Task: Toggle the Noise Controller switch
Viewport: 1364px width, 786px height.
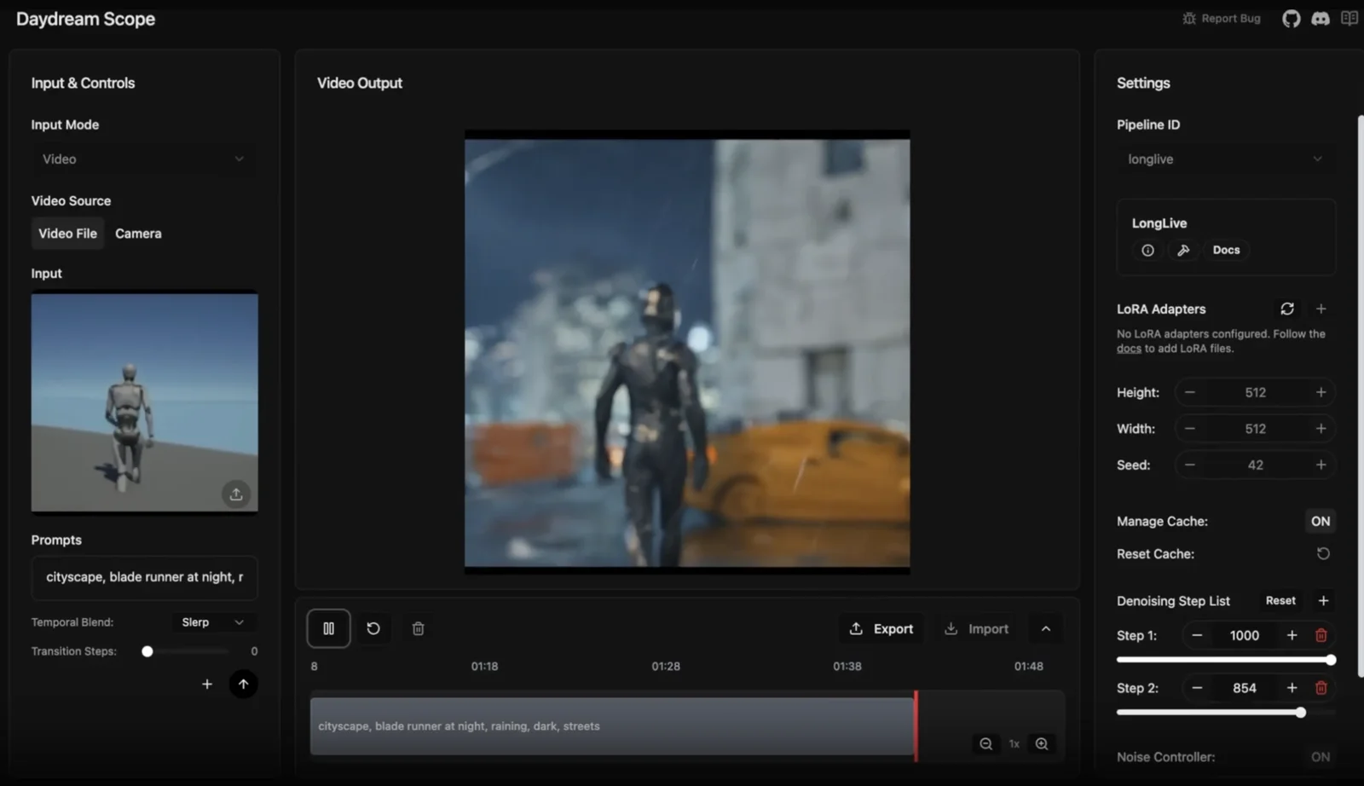Action: point(1321,756)
